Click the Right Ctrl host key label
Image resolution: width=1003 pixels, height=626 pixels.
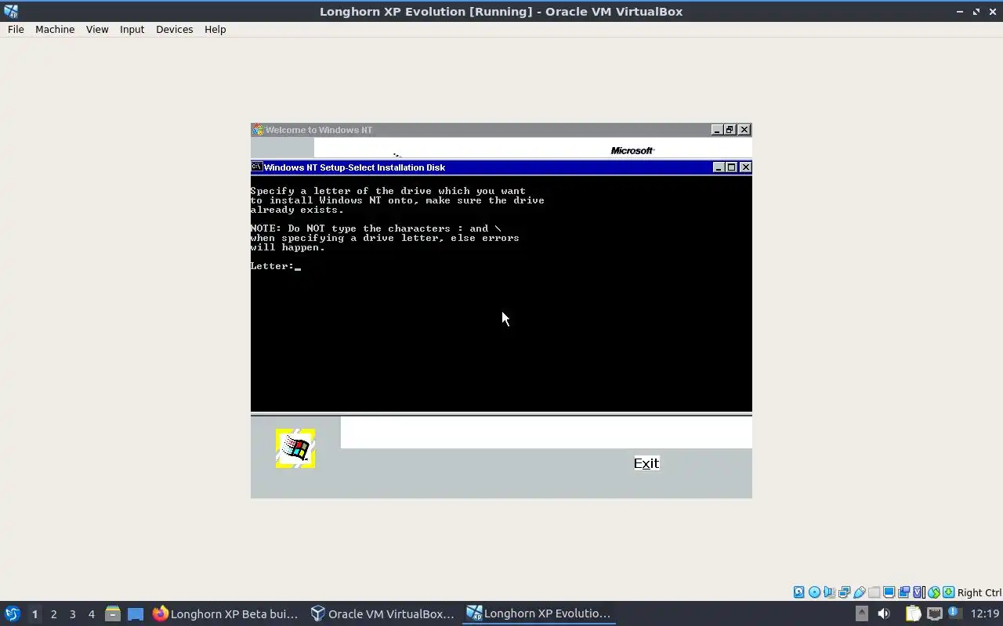pyautogui.click(x=979, y=592)
